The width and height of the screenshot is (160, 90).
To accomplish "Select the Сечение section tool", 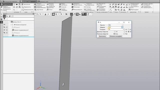I will coord(62,7).
